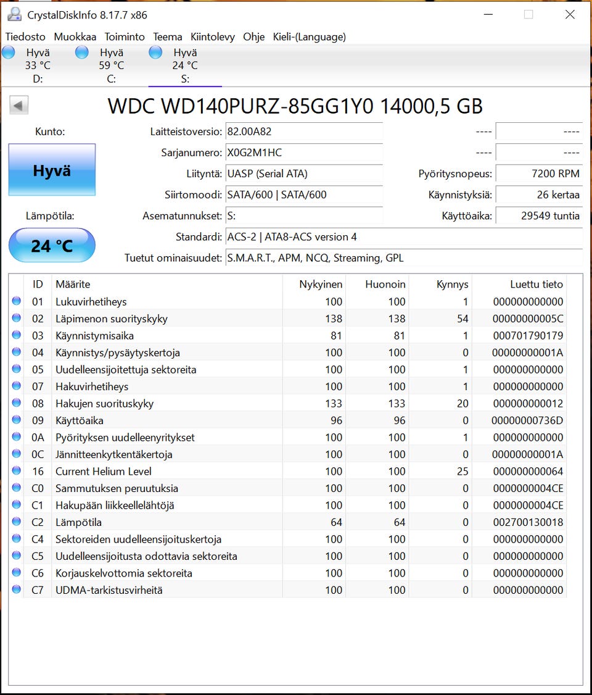Image resolution: width=592 pixels, height=695 pixels.
Task: Click status orb of Käynnistymisaika row
Action: (17, 335)
